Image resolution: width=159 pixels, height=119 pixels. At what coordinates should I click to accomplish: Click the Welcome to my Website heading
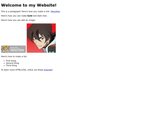coord(29,5)
